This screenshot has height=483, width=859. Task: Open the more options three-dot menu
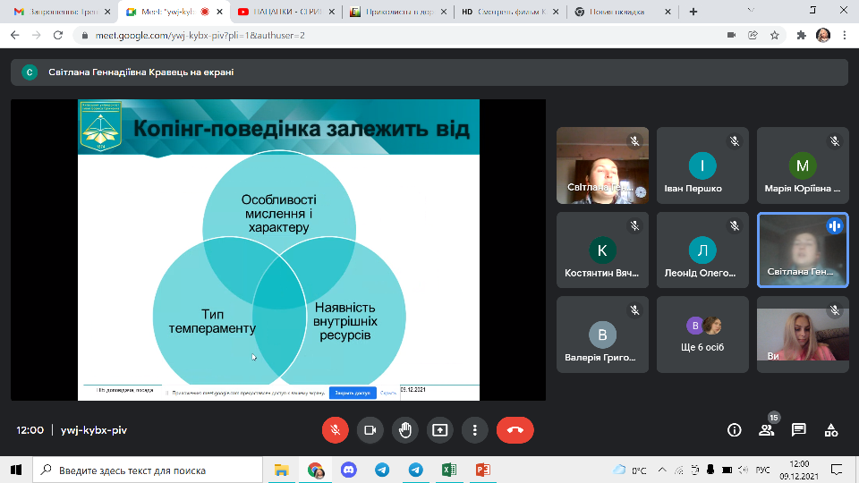pyautogui.click(x=474, y=429)
